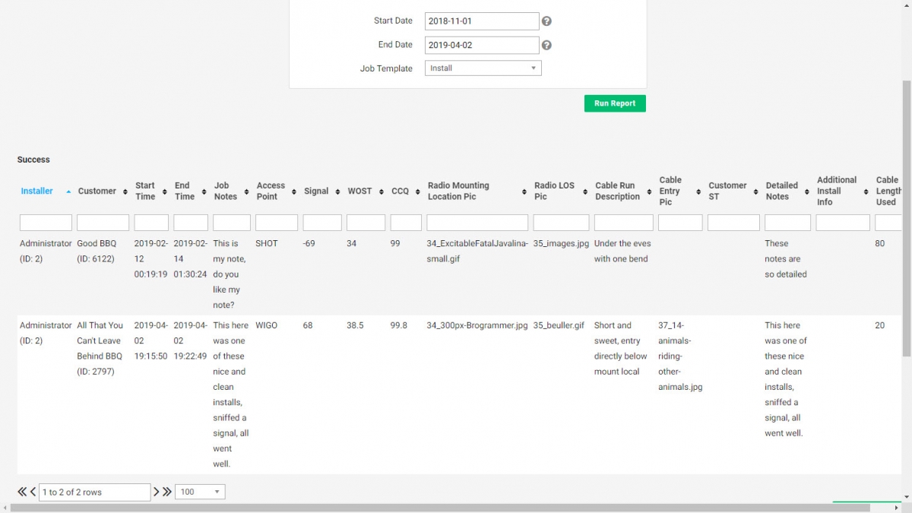
Task: Click the Installer column filter box
Action: (x=46, y=223)
